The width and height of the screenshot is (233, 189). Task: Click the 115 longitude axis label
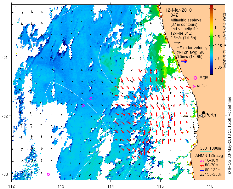point(160,186)
